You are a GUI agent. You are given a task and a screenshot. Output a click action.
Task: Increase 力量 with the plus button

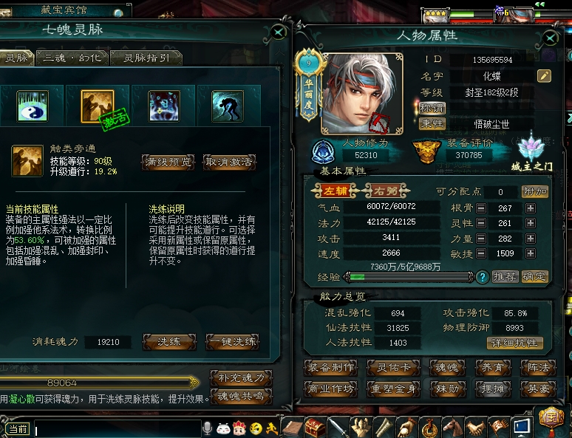coord(531,239)
